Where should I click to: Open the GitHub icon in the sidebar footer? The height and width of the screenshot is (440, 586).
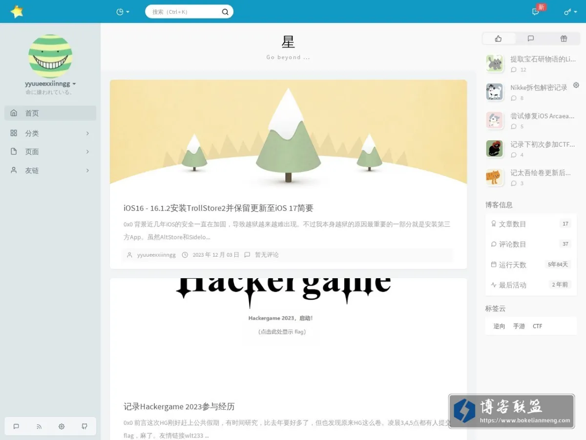coord(84,426)
